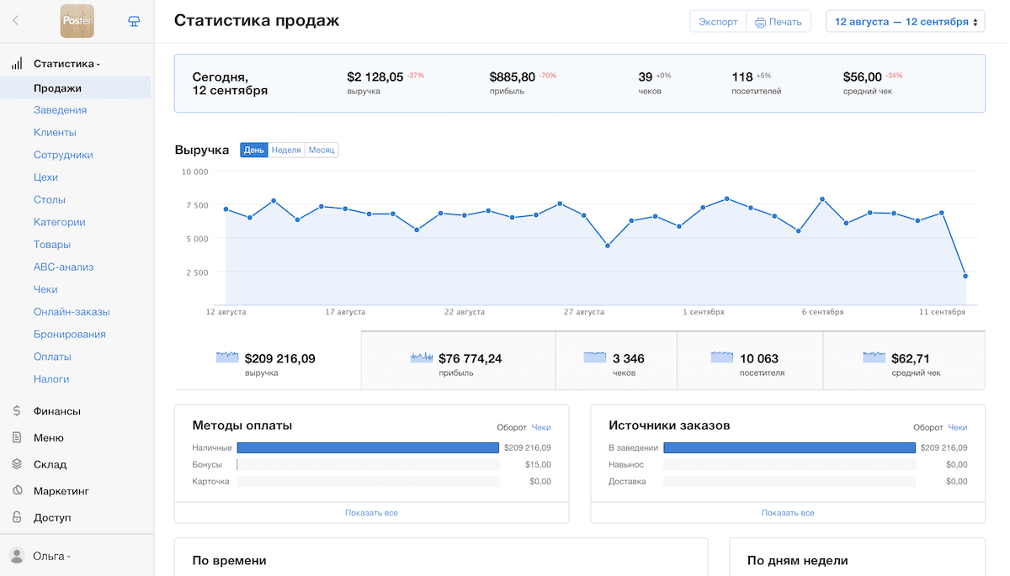This screenshot has width=1010, height=576.
Task: Click the Бонусы payment bar
Action: [368, 465]
